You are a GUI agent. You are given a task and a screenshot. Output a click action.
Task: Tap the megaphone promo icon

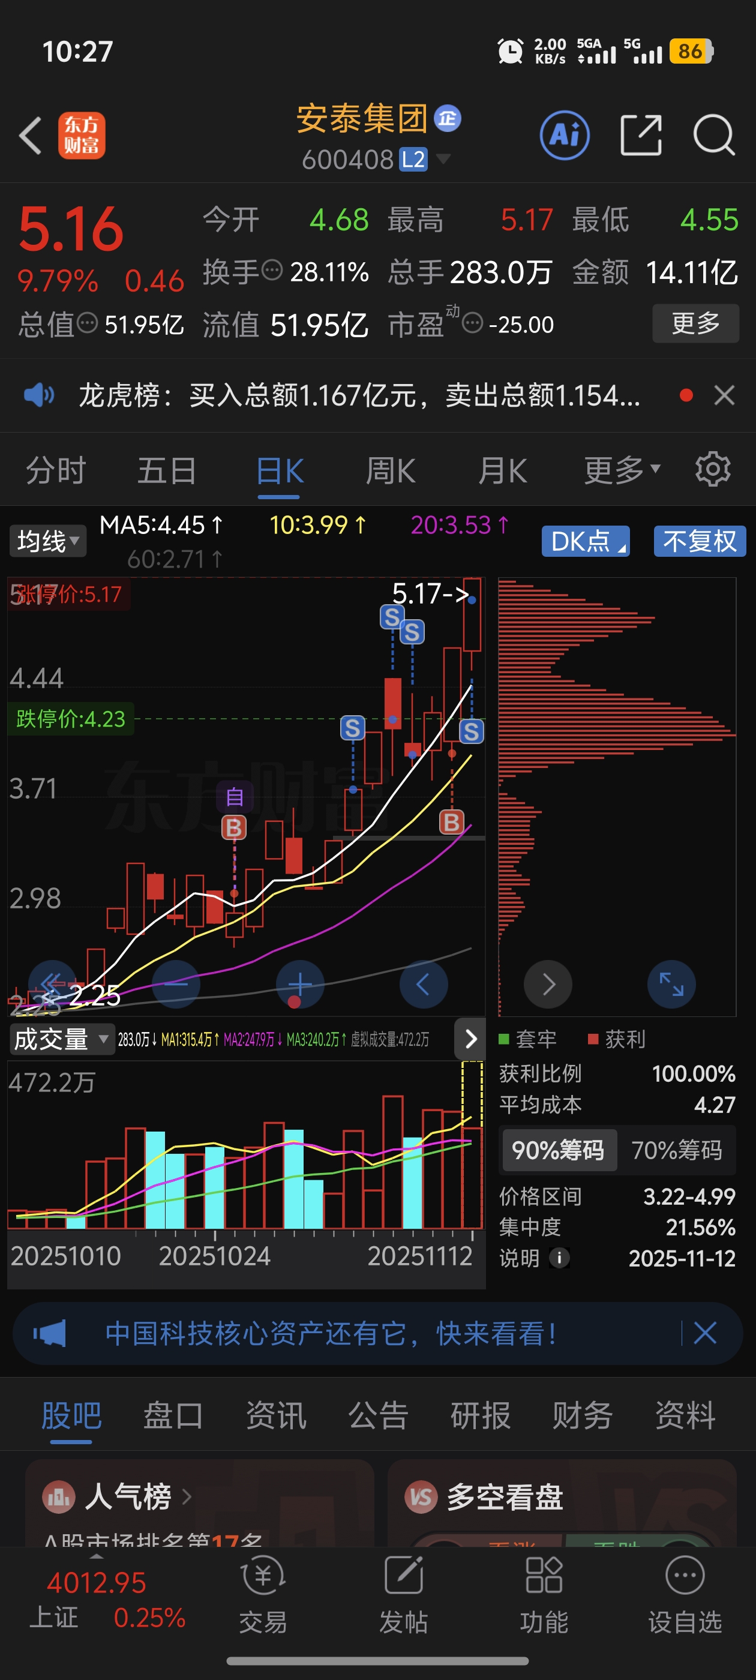point(50,1333)
